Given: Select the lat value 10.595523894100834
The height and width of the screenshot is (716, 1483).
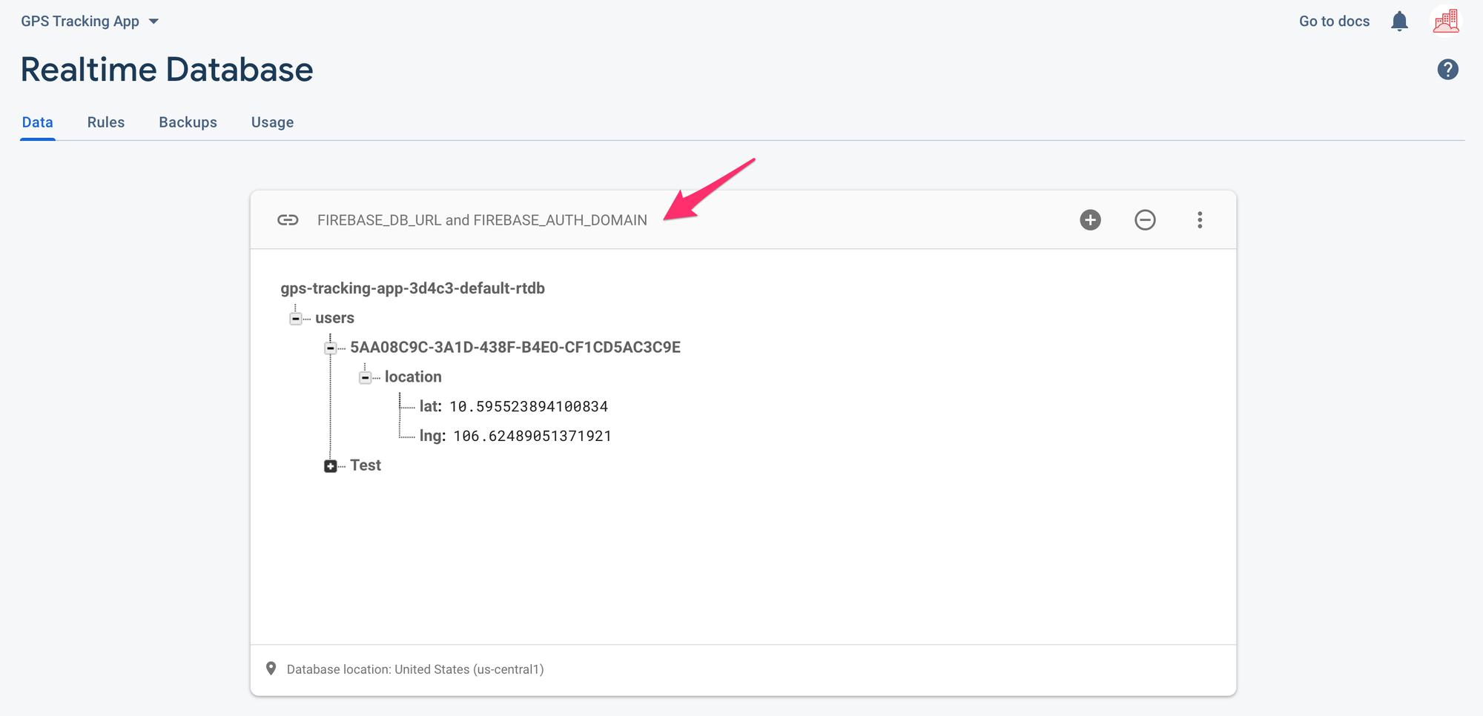Looking at the screenshot, I should [529, 406].
